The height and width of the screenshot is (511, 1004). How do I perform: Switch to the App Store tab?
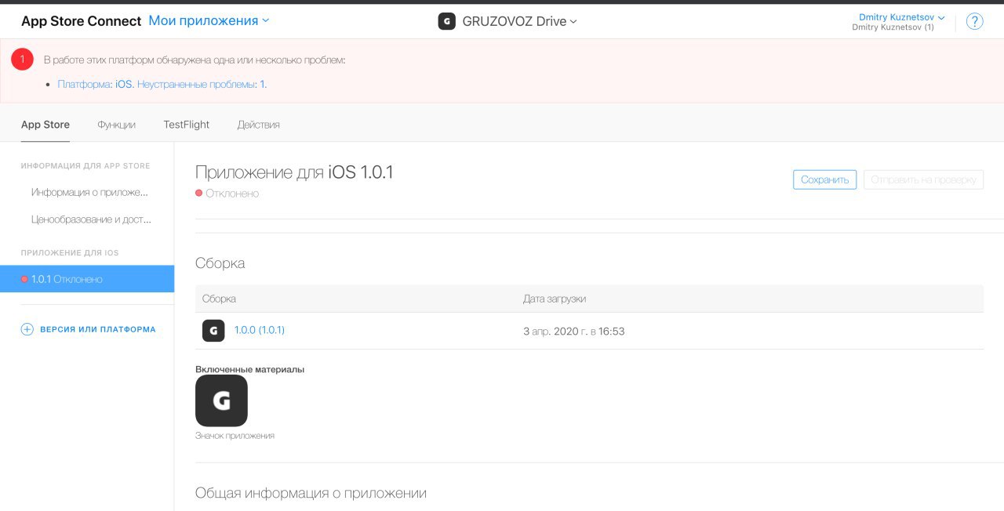45,125
